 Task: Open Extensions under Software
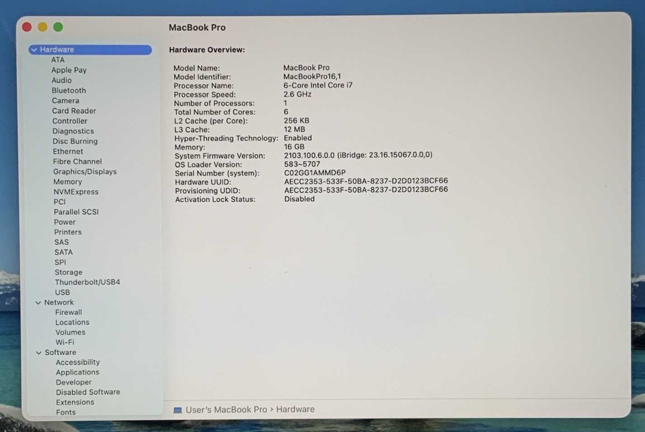(x=75, y=402)
